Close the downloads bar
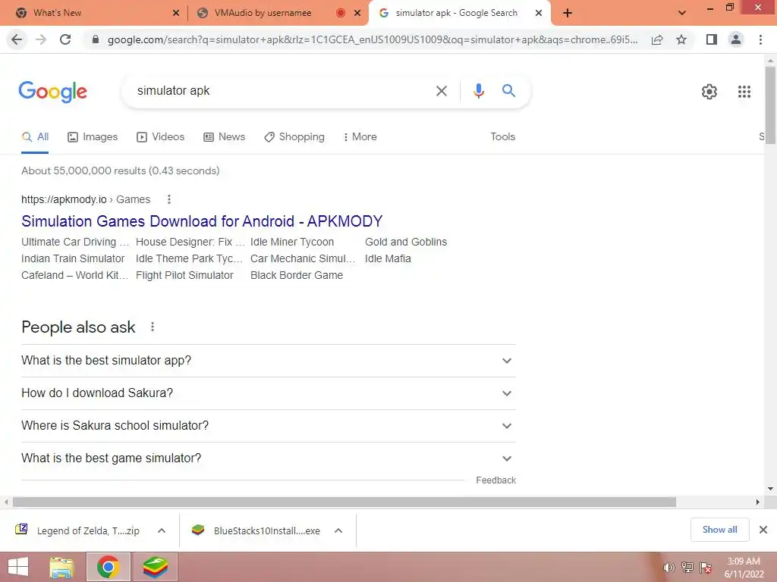Viewport: 777px width, 582px height. click(x=763, y=530)
